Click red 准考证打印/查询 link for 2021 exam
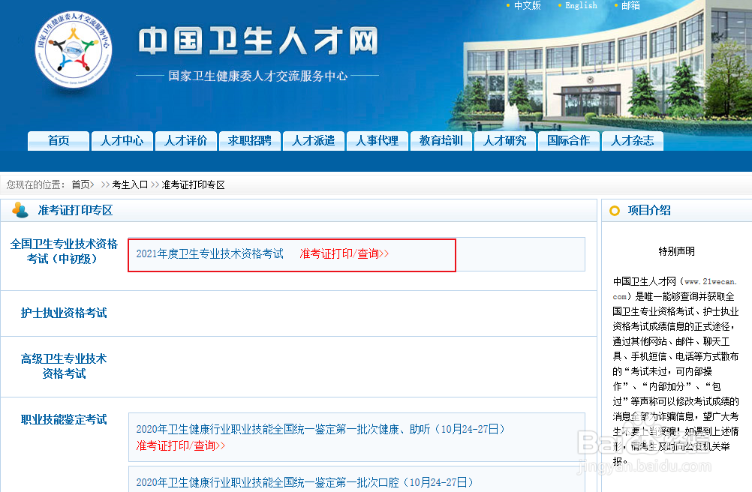This screenshot has height=492, width=752. [x=344, y=254]
